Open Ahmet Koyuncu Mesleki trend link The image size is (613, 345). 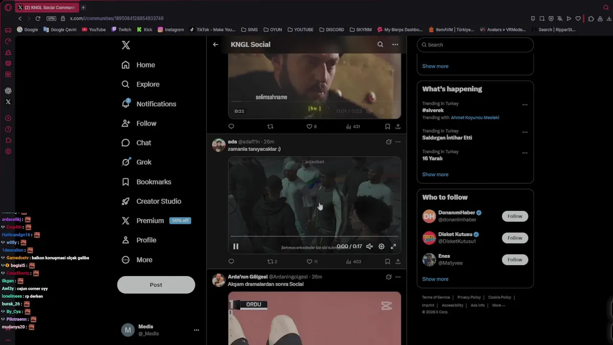point(475,117)
